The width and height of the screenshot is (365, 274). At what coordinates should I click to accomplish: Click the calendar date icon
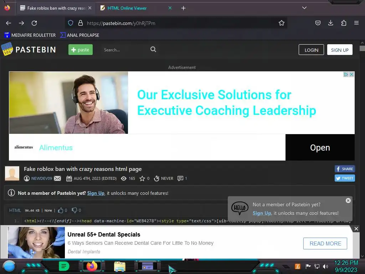(x=69, y=178)
